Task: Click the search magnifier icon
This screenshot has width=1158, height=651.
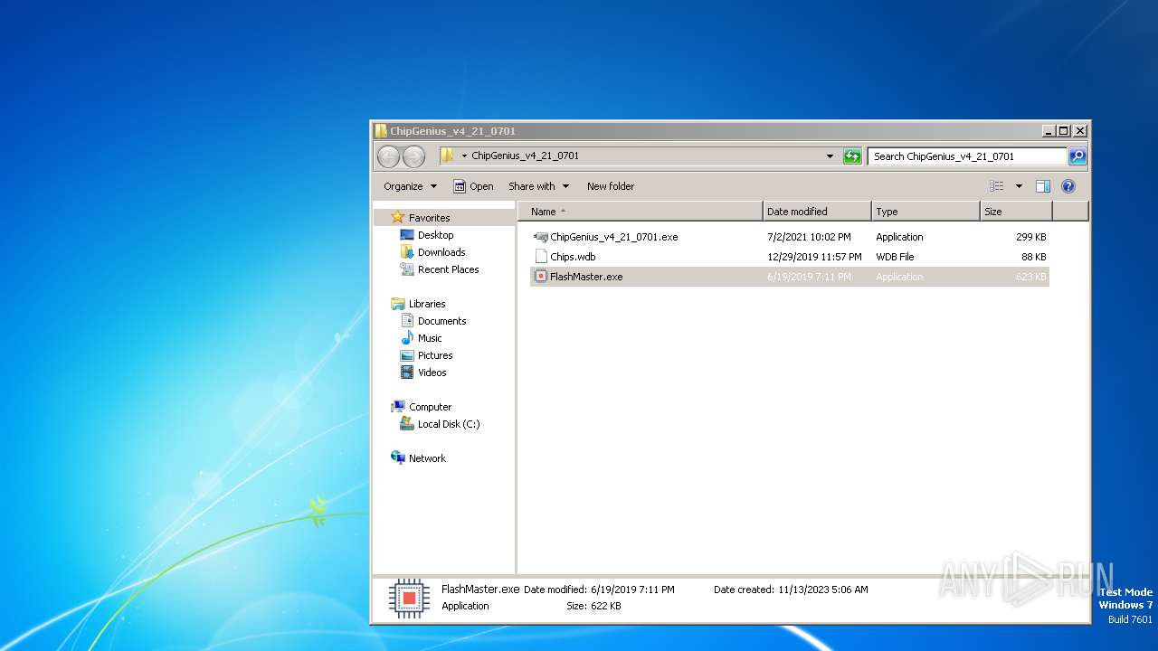Action: pos(1077,156)
